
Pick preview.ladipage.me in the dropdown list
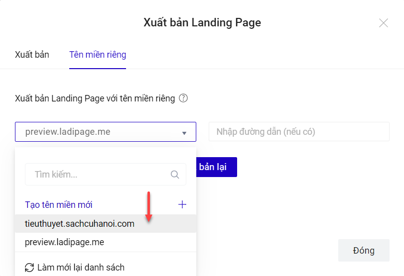point(65,242)
